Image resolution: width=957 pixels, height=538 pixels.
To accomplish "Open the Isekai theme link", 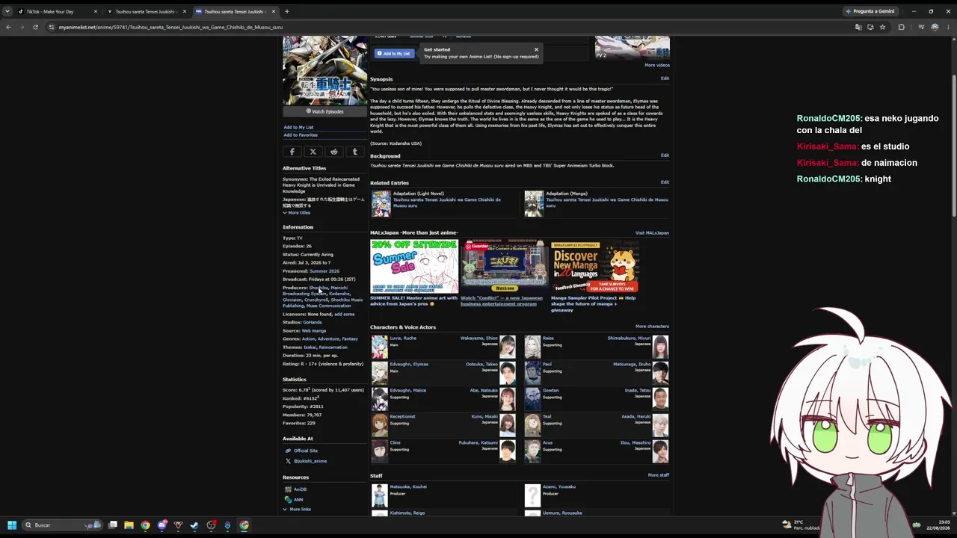I will click(310, 347).
